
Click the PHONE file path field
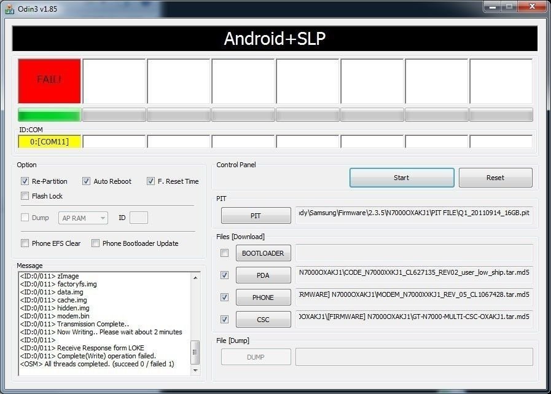point(414,297)
